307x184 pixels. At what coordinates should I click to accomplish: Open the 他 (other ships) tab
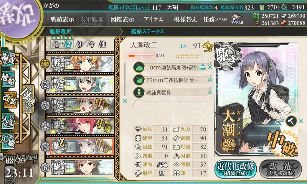click(102, 44)
